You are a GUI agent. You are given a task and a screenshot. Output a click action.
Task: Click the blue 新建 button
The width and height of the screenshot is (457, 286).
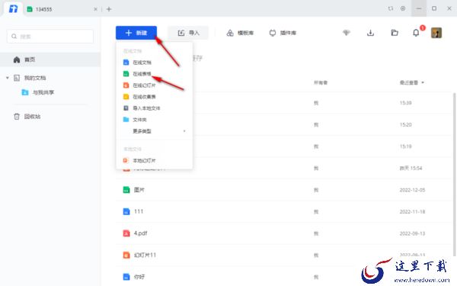136,33
